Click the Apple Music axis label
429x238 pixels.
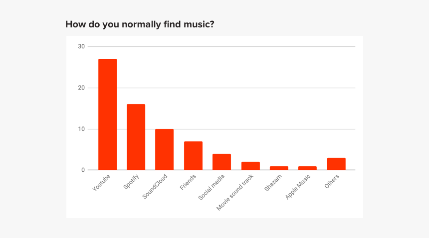pos(298,187)
